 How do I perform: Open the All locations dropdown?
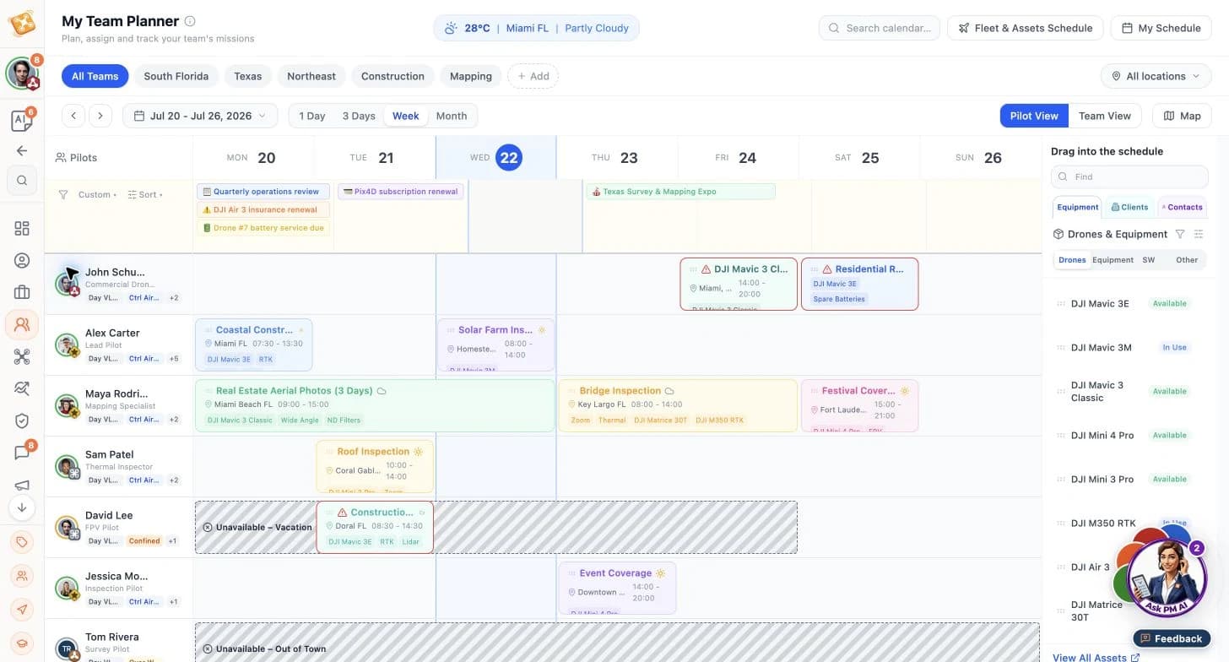pyautogui.click(x=1156, y=76)
